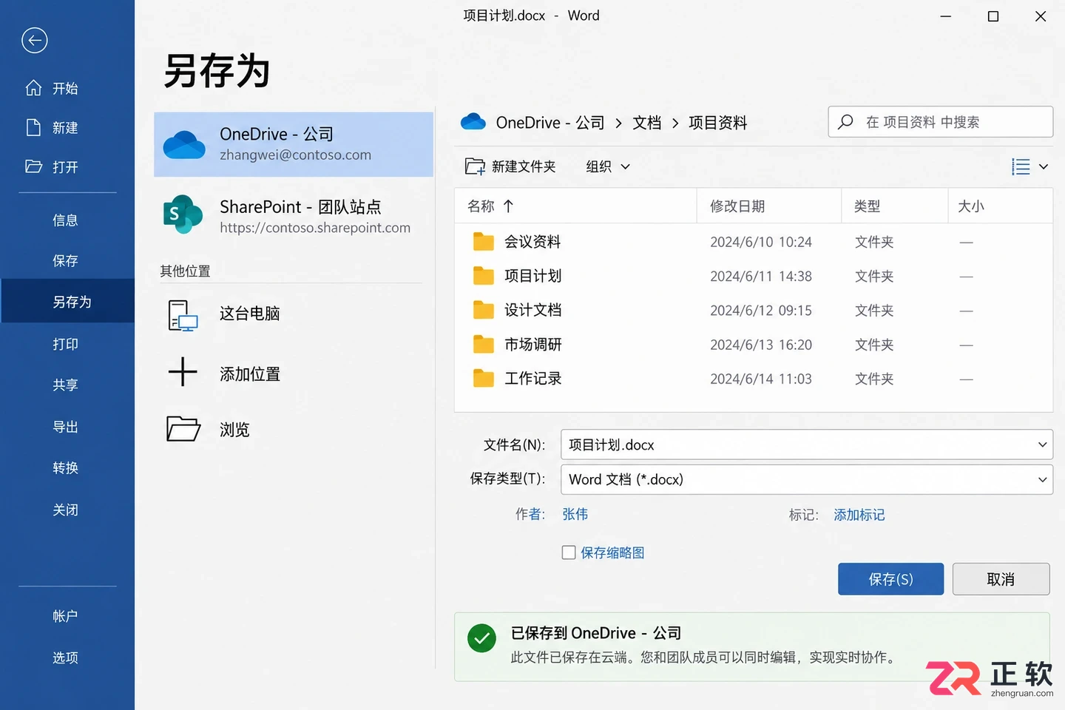Sort by 类型 column header

[x=895, y=206]
